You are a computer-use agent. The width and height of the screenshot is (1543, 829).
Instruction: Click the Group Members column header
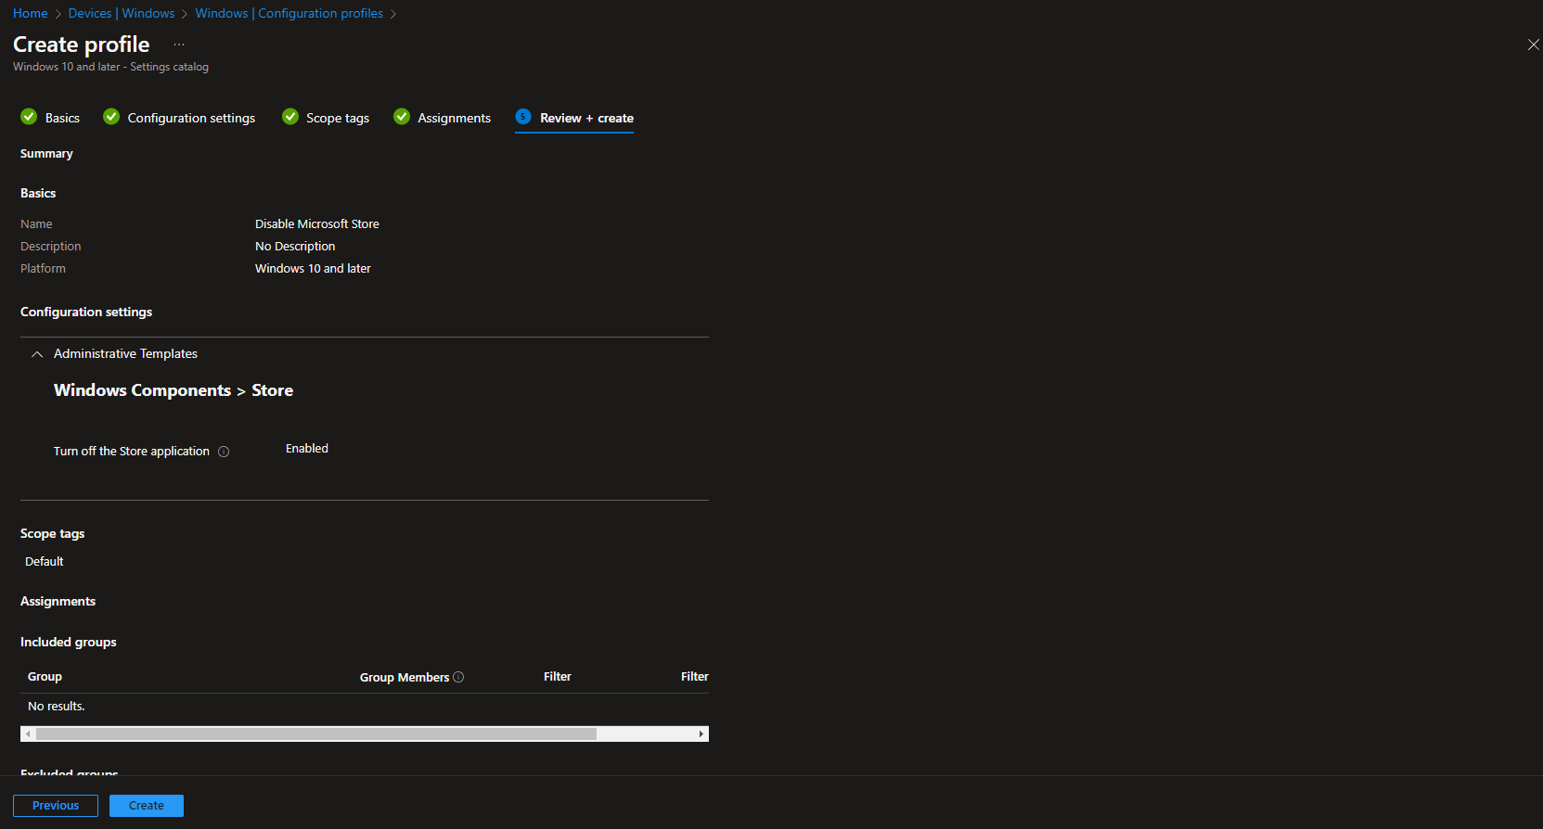click(405, 677)
